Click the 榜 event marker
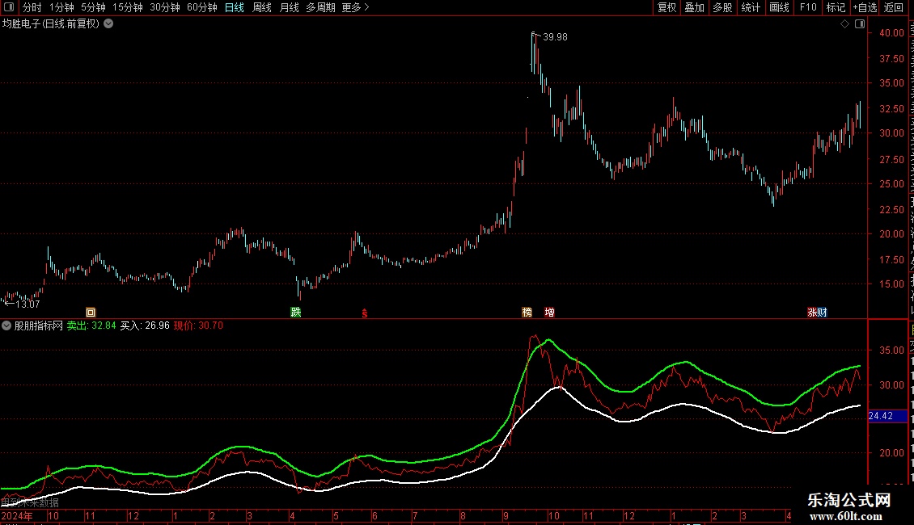The height and width of the screenshot is (525, 914). pos(527,313)
